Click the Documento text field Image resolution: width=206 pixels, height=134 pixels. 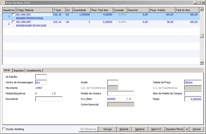(49, 99)
